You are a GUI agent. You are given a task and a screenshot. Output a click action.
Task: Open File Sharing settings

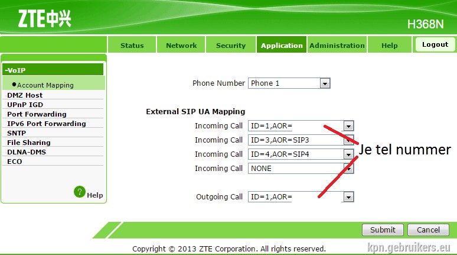pyautogui.click(x=29, y=143)
